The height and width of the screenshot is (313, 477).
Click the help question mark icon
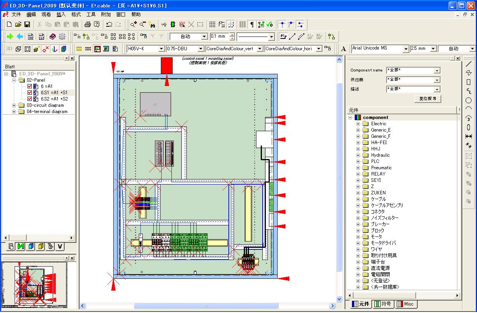click(x=97, y=24)
